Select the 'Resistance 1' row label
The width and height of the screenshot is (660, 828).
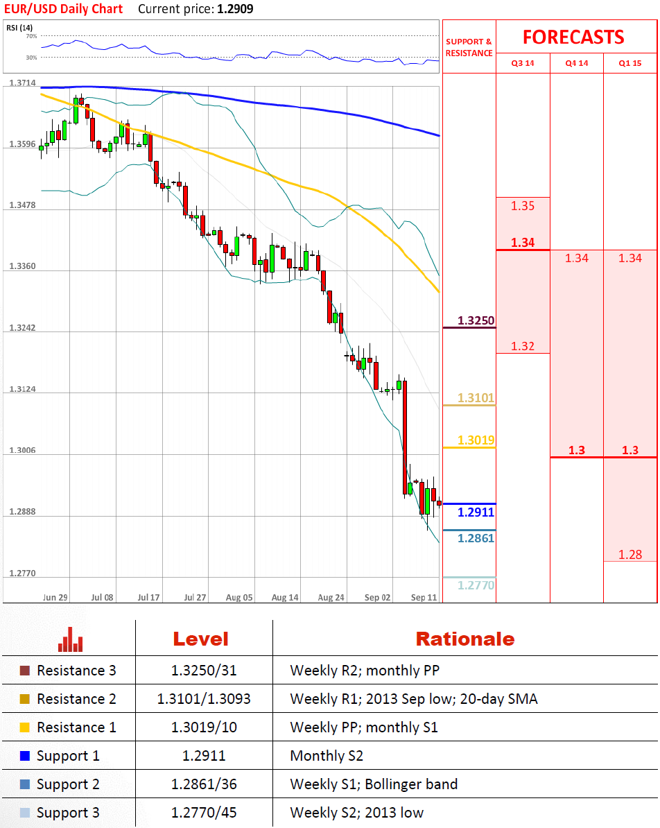(76, 727)
